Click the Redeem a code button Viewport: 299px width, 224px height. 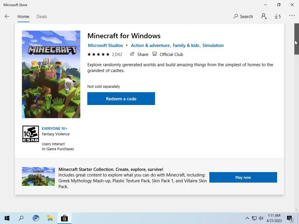click(x=121, y=99)
